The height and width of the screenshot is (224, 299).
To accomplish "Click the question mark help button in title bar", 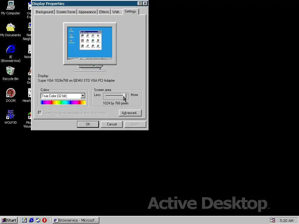I will (140, 3).
